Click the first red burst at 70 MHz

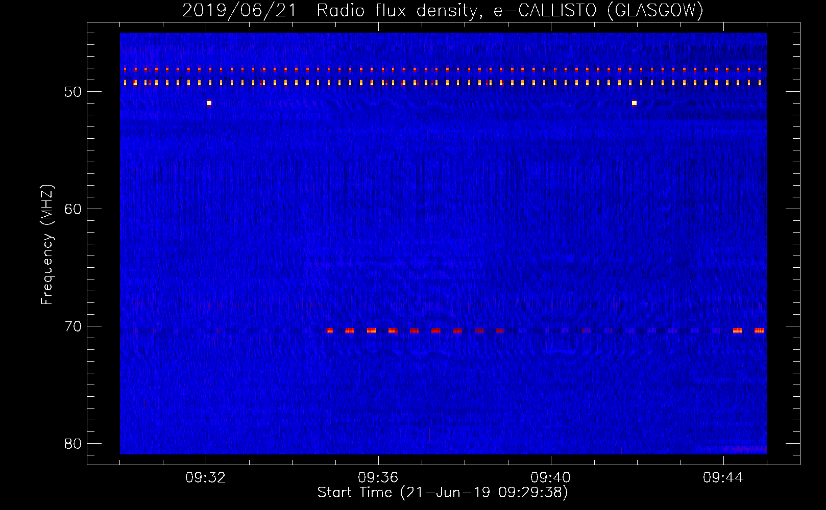click(330, 330)
